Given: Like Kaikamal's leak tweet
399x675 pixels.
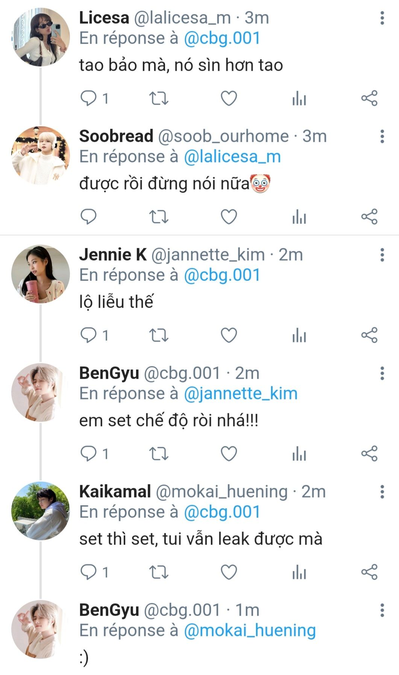Looking at the screenshot, I should coord(229,572).
